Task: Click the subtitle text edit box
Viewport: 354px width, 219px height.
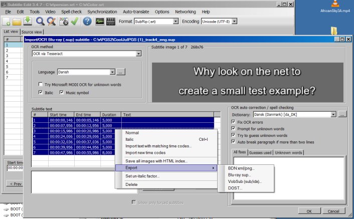Action: pos(84,182)
